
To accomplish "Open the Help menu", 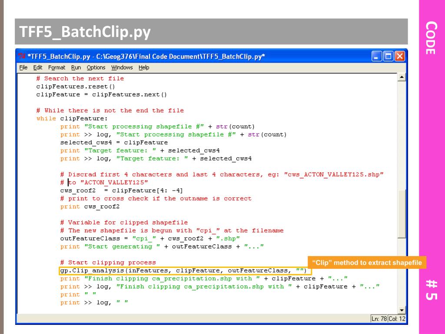I will [x=144, y=67].
